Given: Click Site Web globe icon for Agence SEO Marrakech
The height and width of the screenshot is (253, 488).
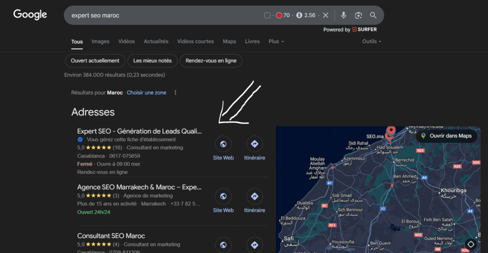Looking at the screenshot, I should pos(223,196).
